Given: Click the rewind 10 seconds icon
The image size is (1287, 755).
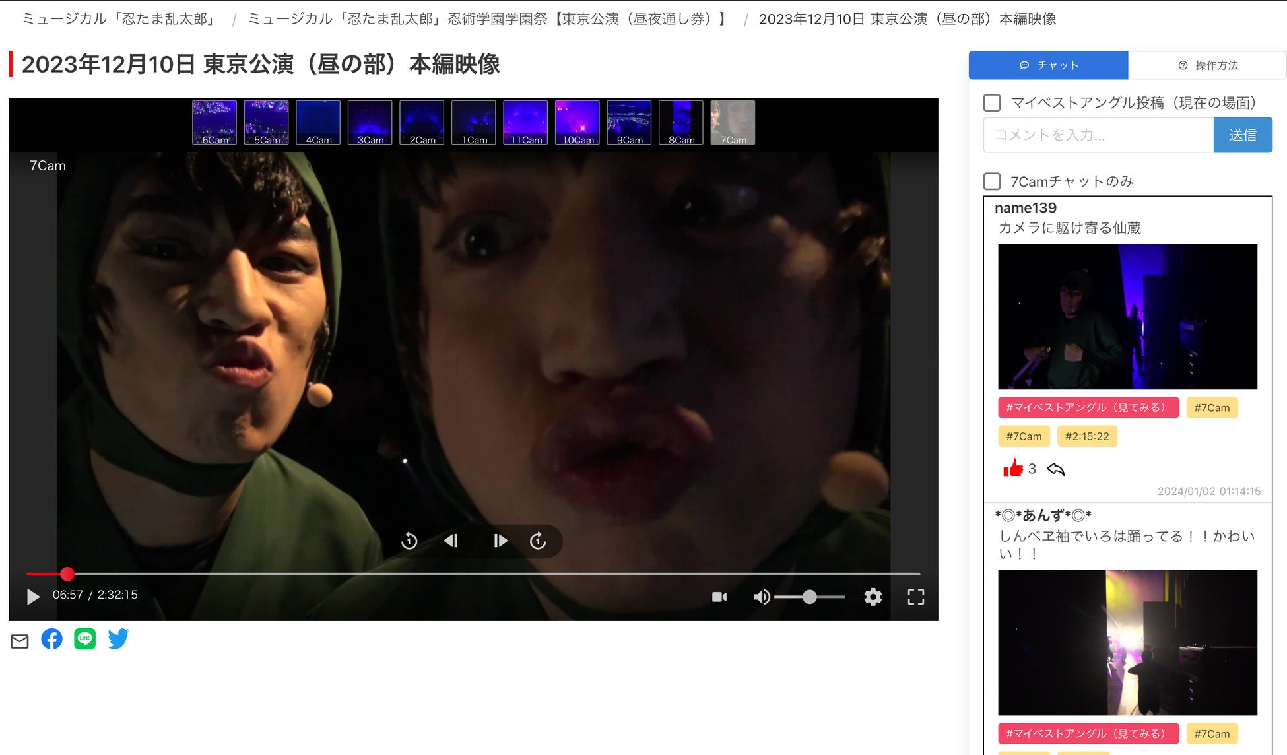Looking at the screenshot, I should 409,541.
